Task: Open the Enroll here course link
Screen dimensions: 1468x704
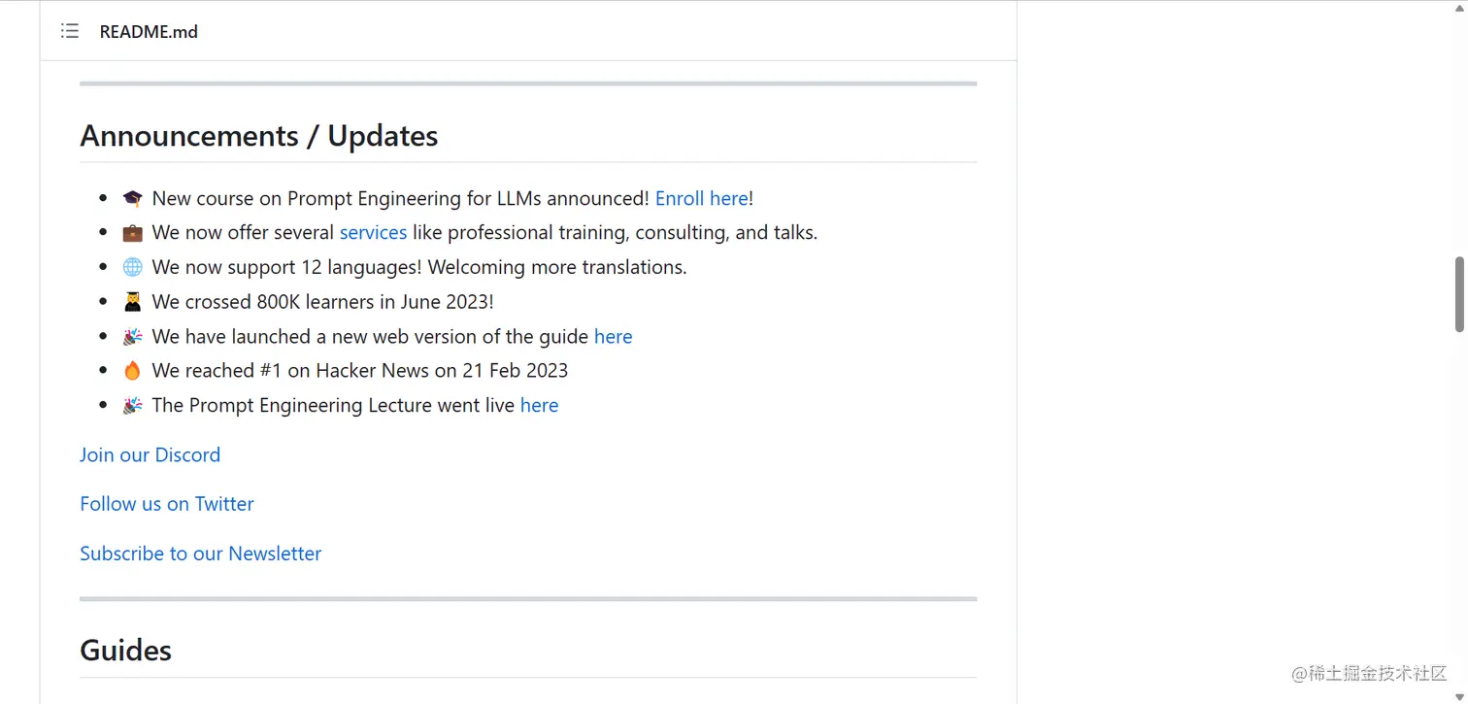Action: tap(701, 198)
